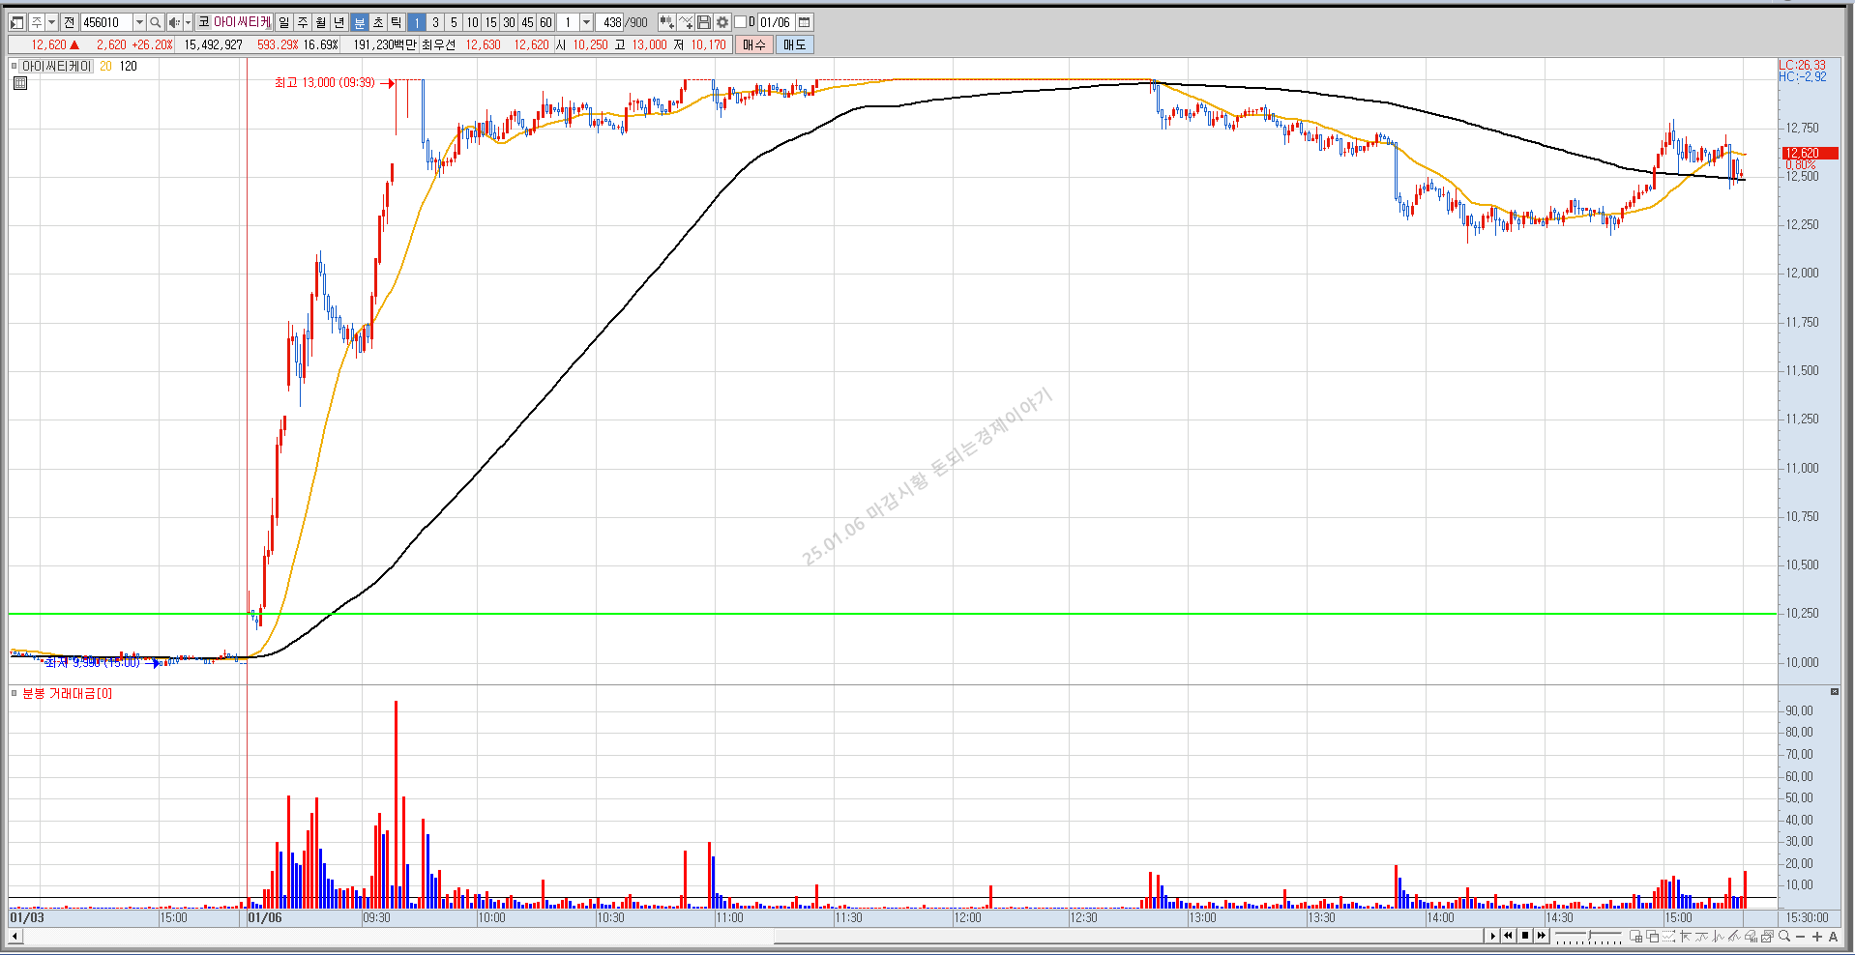Select the 1 minute interval tab
Image resolution: width=1855 pixels, height=955 pixels.
click(417, 22)
